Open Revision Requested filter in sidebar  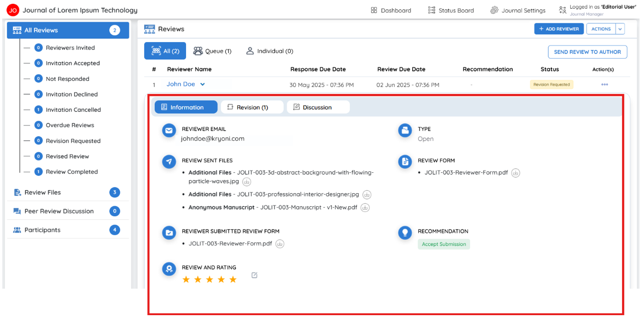[x=68, y=141]
